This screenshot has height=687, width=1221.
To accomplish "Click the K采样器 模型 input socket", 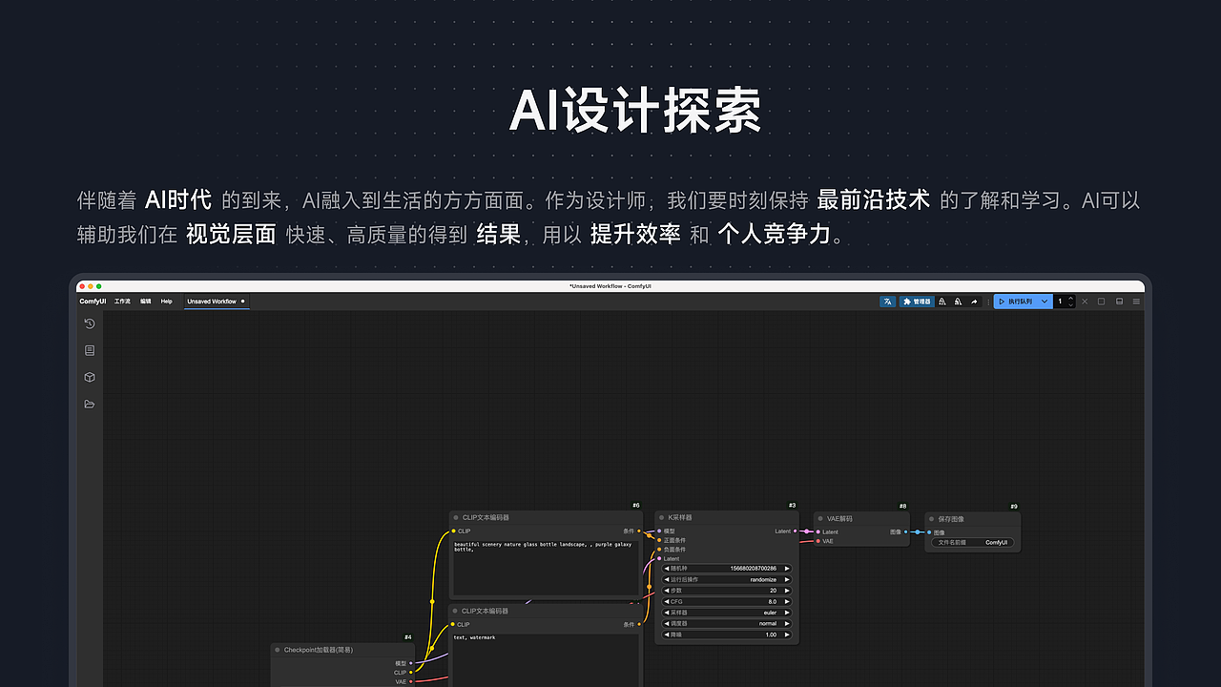I will [x=659, y=531].
